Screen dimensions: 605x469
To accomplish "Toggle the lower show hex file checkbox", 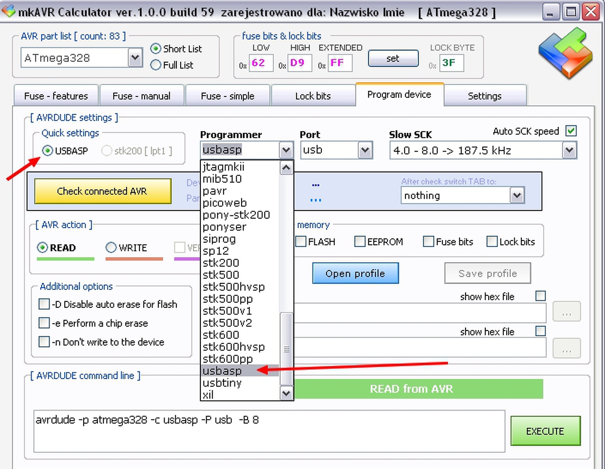I will [x=540, y=331].
